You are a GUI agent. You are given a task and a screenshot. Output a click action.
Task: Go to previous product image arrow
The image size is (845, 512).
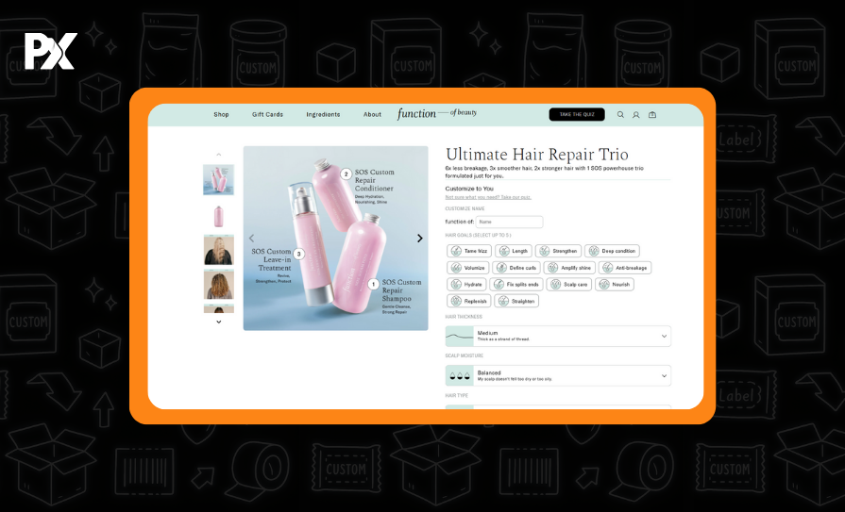(x=251, y=239)
